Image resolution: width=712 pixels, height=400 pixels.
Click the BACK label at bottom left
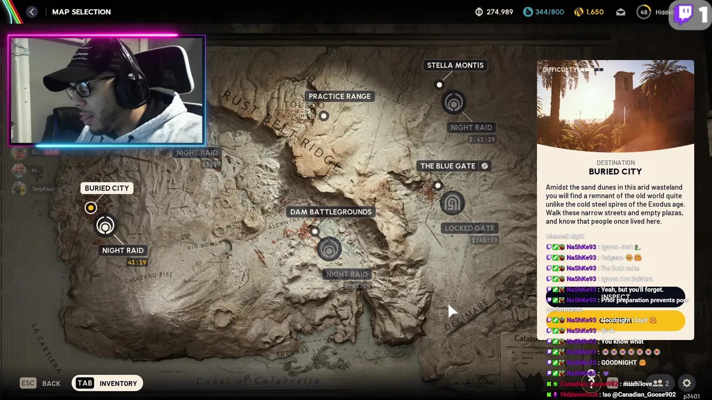pyautogui.click(x=51, y=383)
